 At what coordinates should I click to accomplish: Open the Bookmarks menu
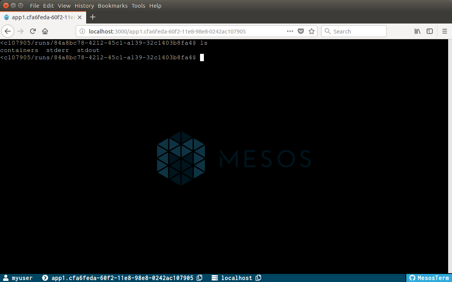coord(112,6)
